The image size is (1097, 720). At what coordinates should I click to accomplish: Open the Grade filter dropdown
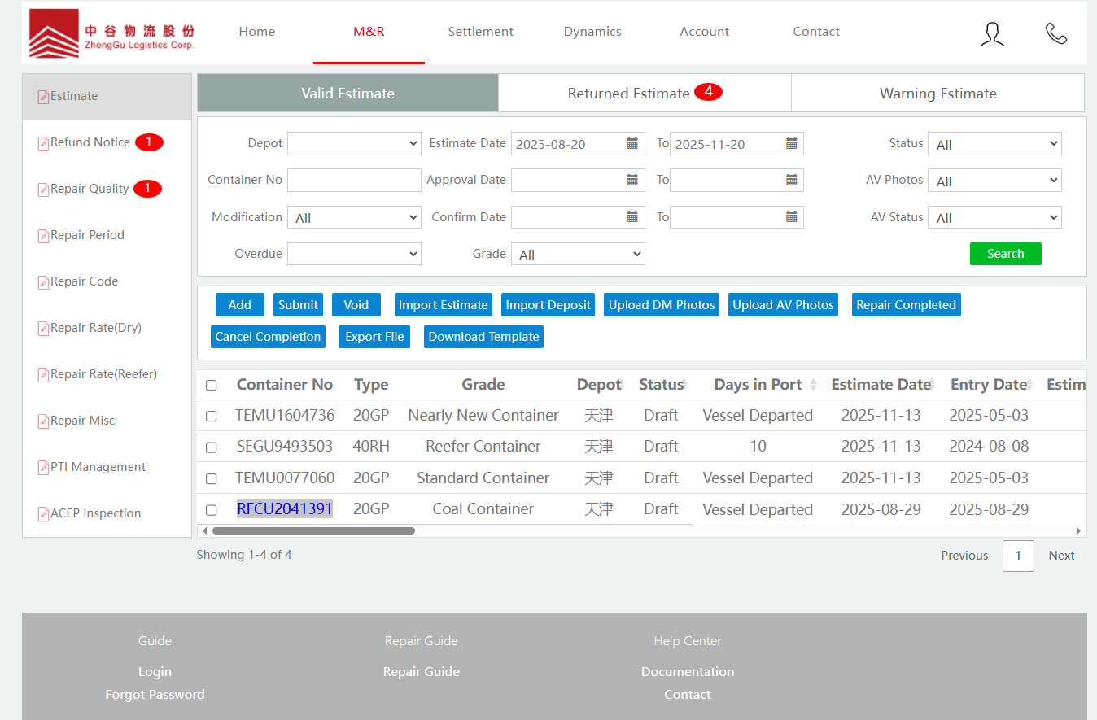[x=578, y=255]
